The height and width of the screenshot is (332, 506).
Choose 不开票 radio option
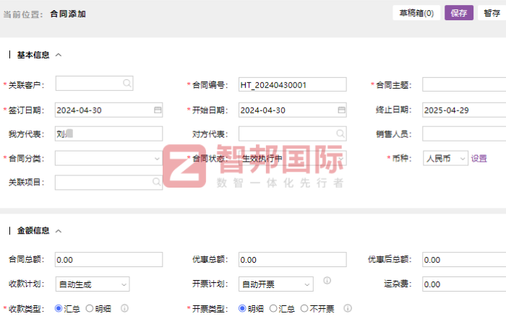(x=304, y=308)
